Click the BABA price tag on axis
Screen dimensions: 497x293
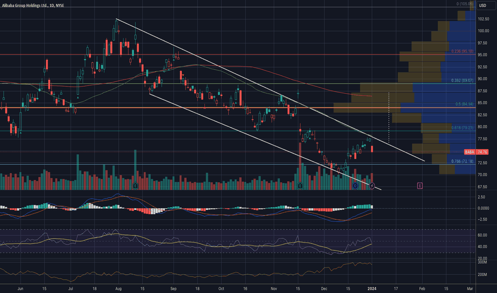tap(476, 152)
